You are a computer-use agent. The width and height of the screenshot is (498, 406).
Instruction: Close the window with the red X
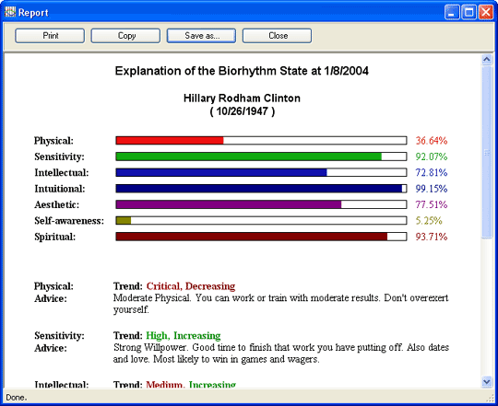(x=486, y=12)
